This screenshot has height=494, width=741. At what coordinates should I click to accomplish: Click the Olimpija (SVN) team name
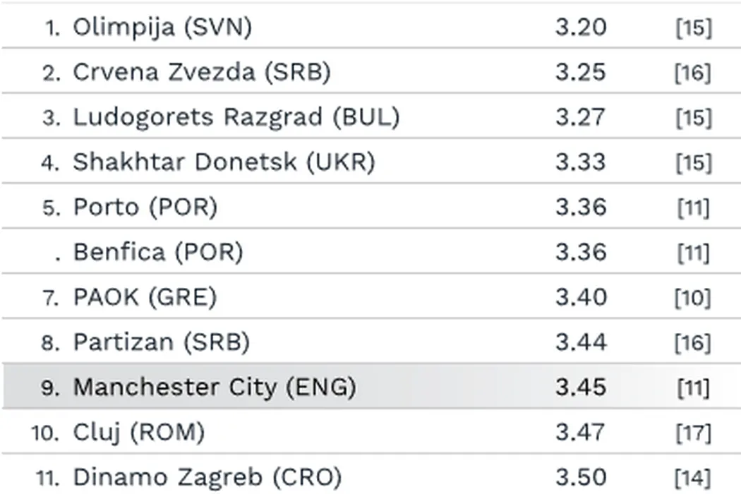(x=162, y=28)
